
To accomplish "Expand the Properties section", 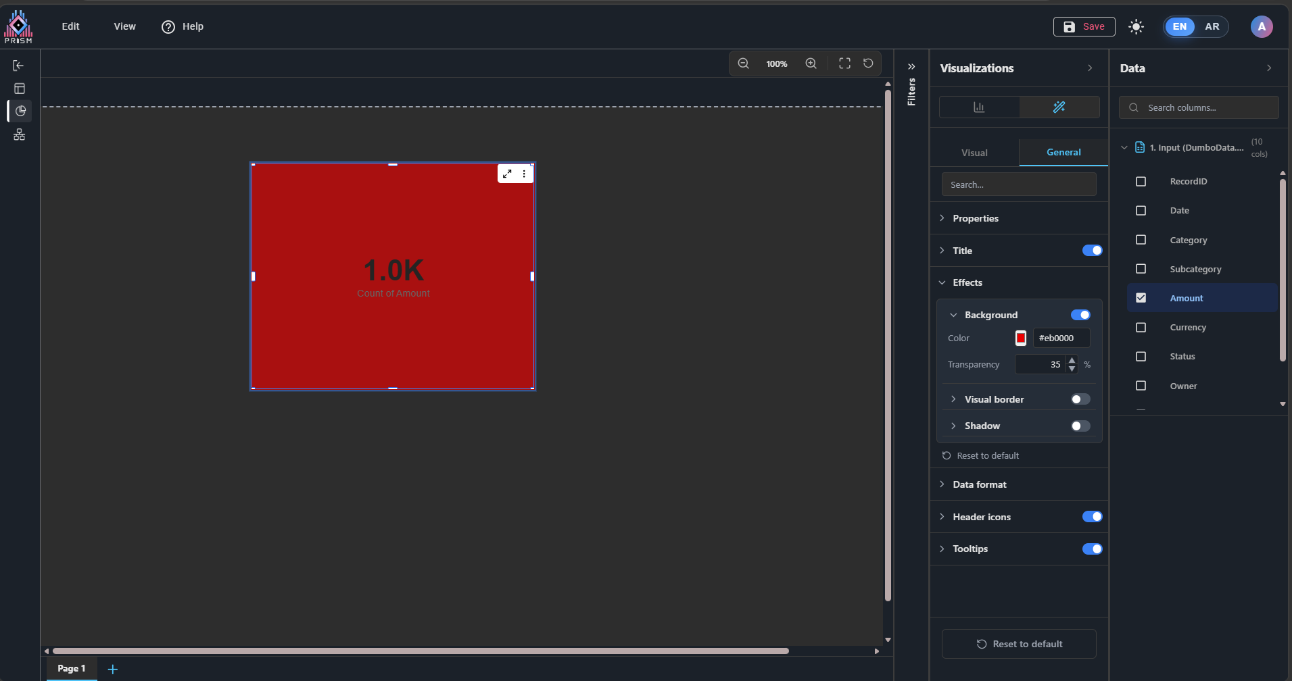I will 975,218.
